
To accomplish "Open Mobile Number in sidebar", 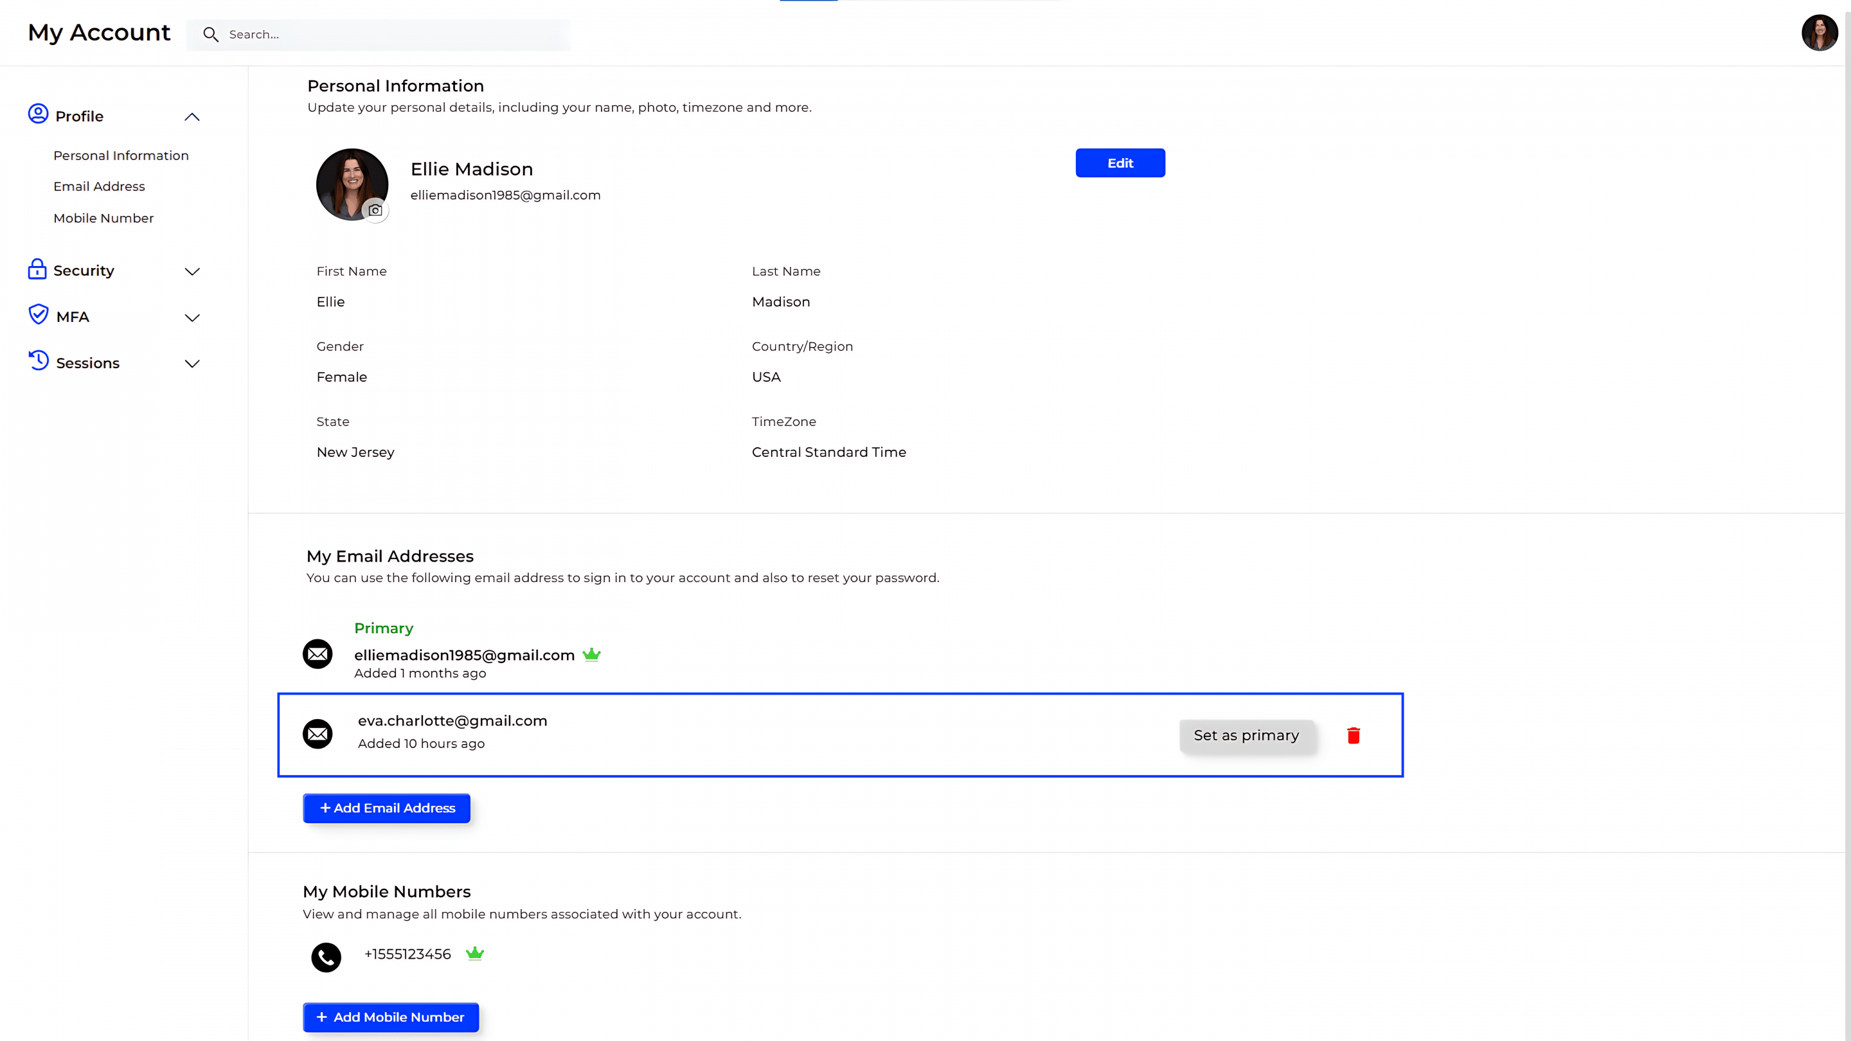I will point(103,218).
